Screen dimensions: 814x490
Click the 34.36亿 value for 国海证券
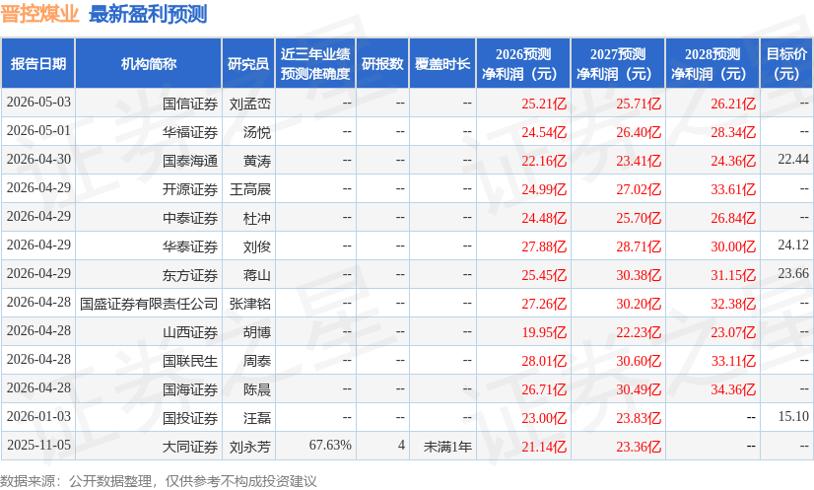[x=733, y=389]
